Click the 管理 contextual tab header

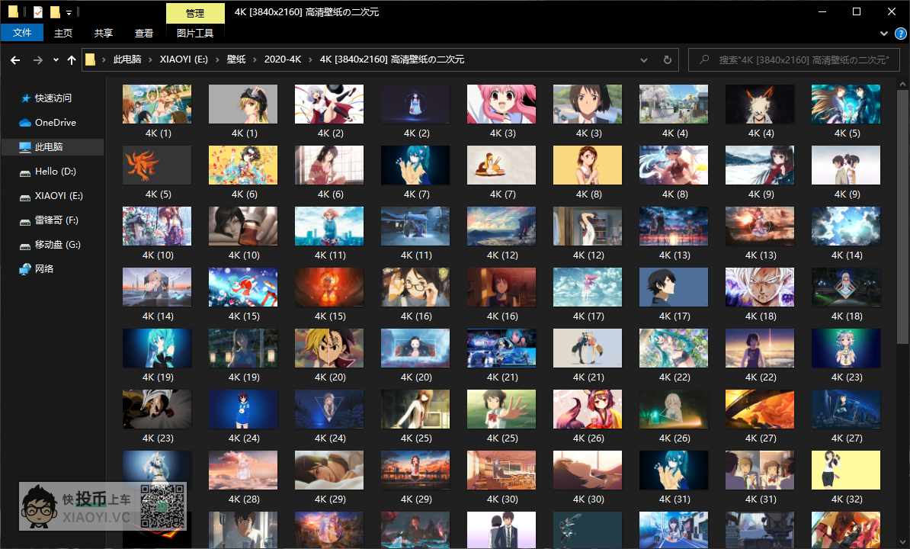tap(195, 13)
